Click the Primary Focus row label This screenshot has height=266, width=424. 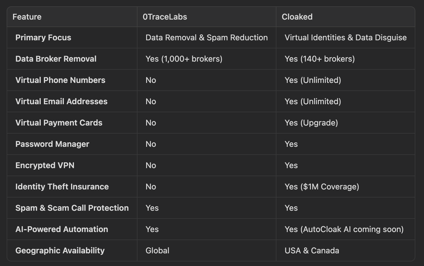click(43, 37)
